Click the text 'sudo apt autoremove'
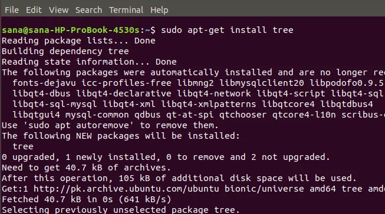The height and width of the screenshot is (214, 385). click(x=78, y=125)
